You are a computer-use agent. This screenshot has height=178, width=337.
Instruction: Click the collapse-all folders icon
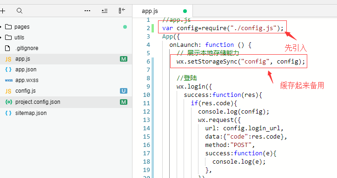coord(105,11)
